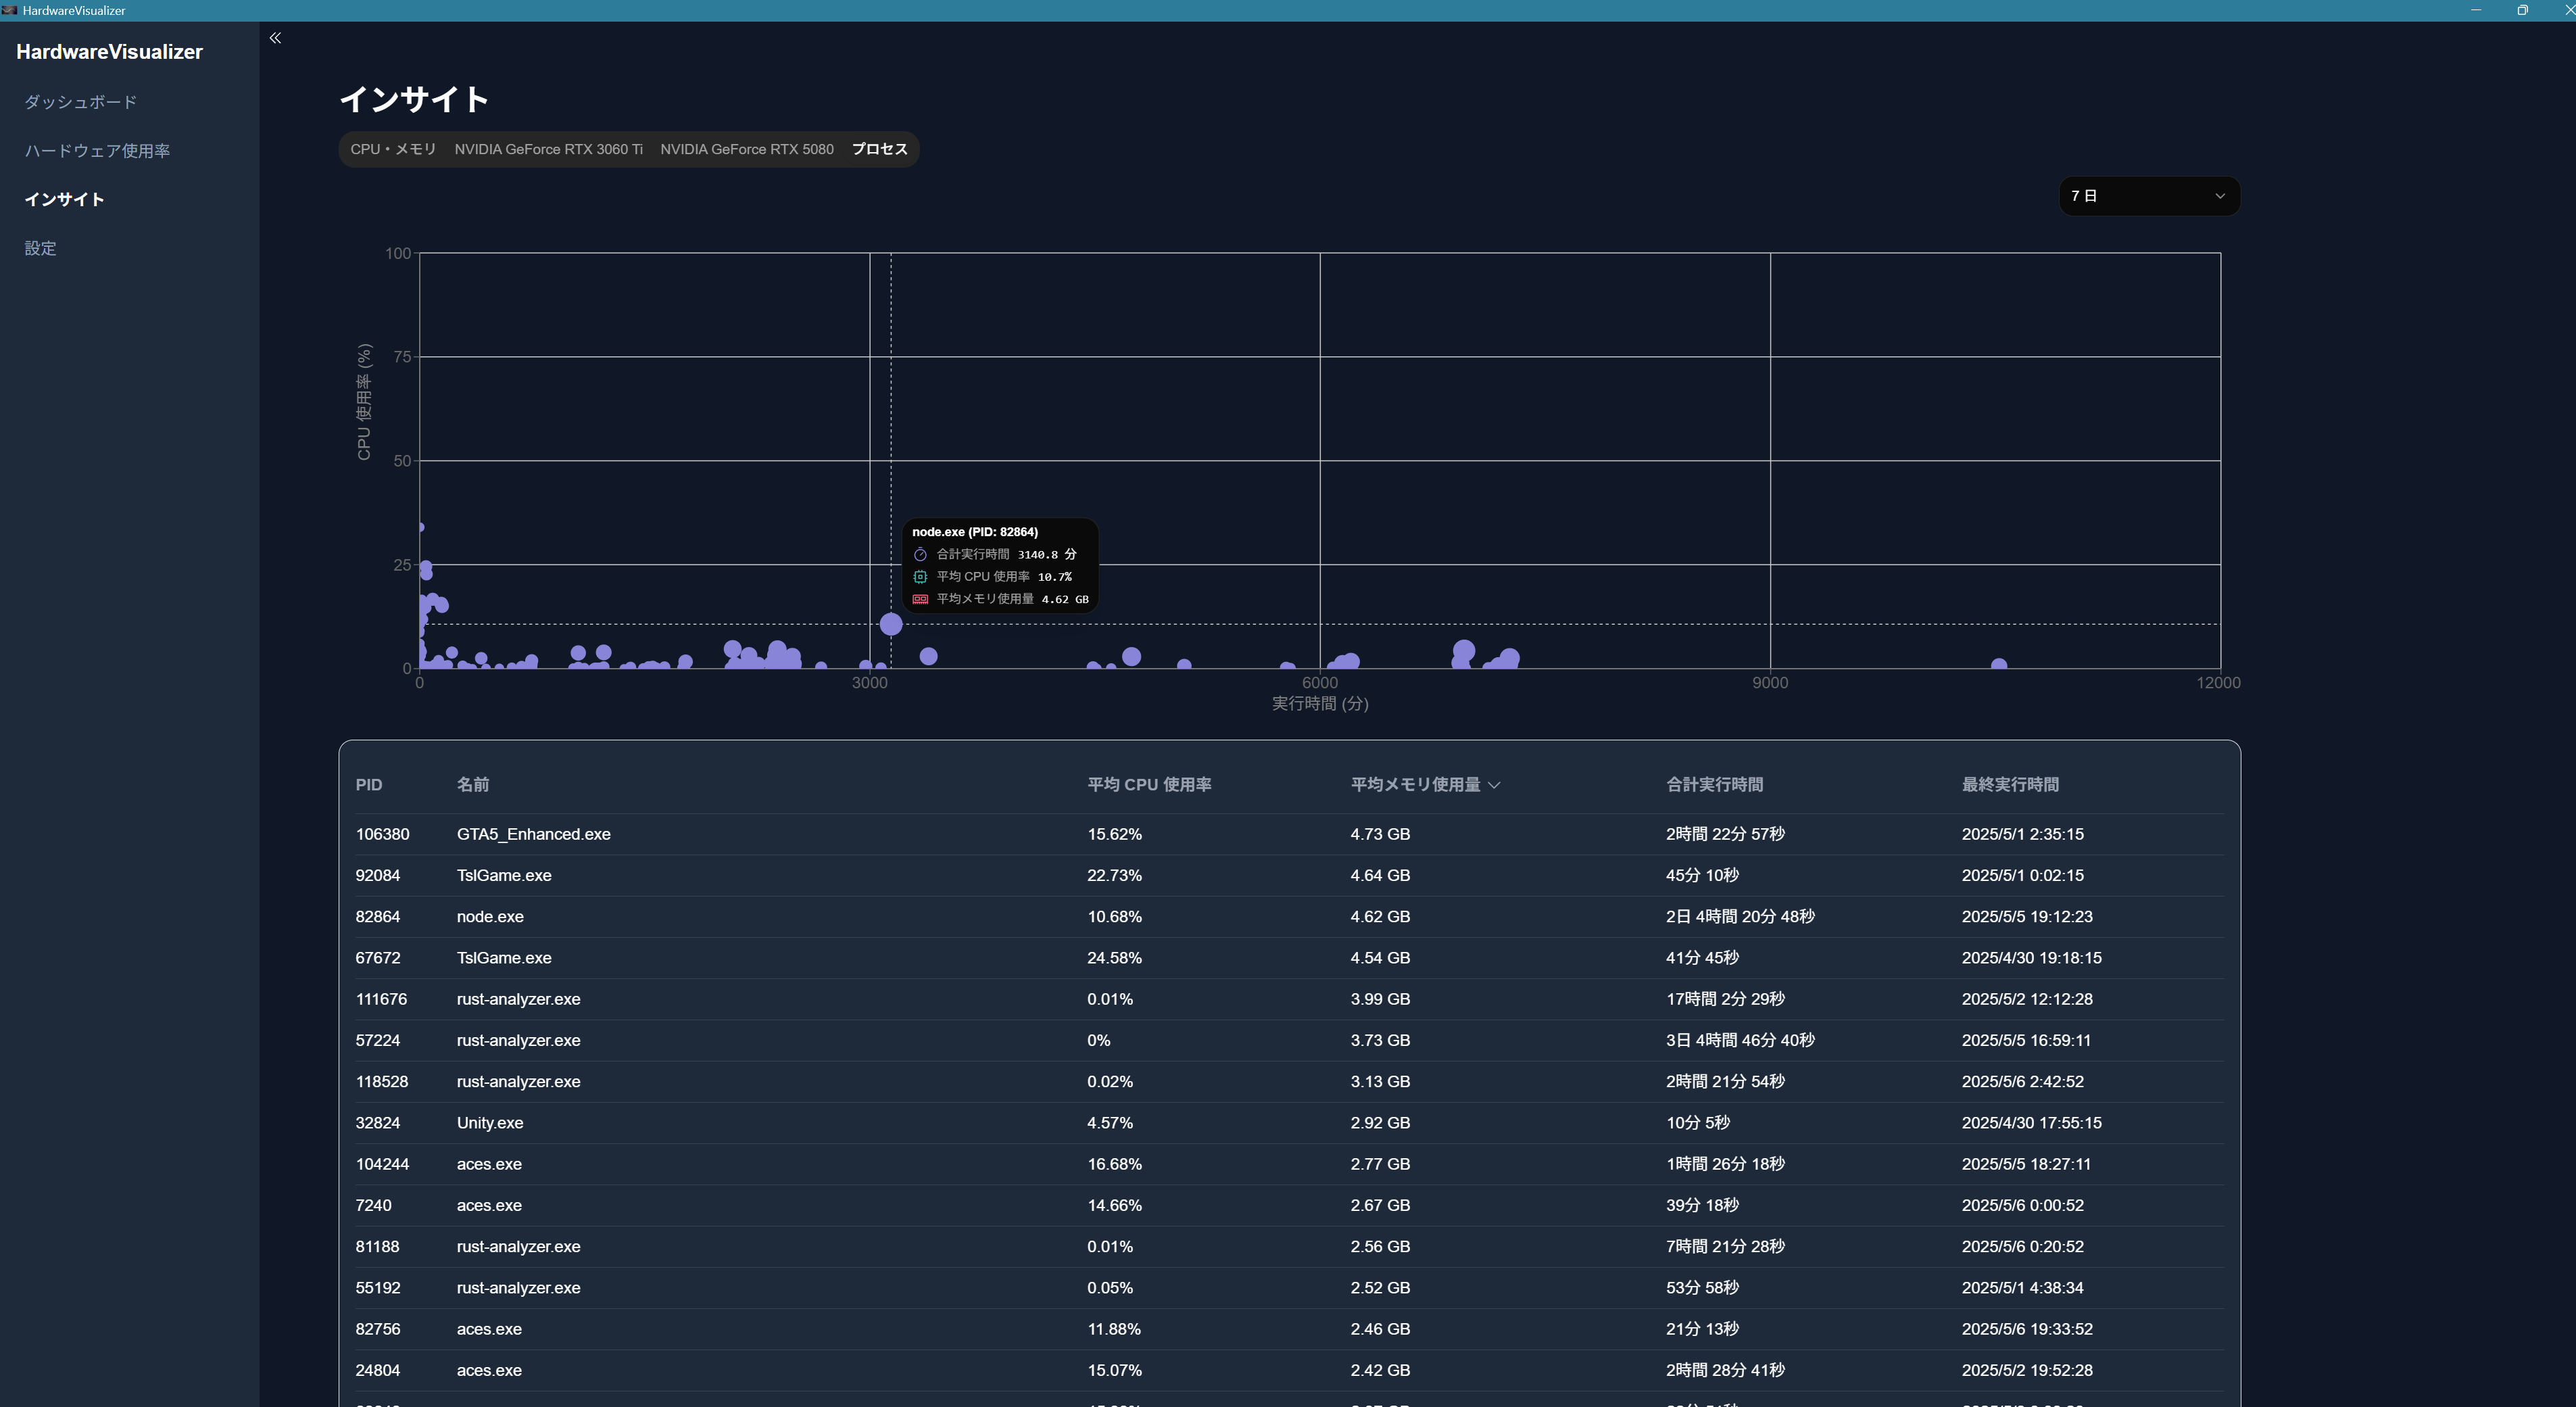Sort by PID column header
The height and width of the screenshot is (1407, 2576).
(x=369, y=785)
